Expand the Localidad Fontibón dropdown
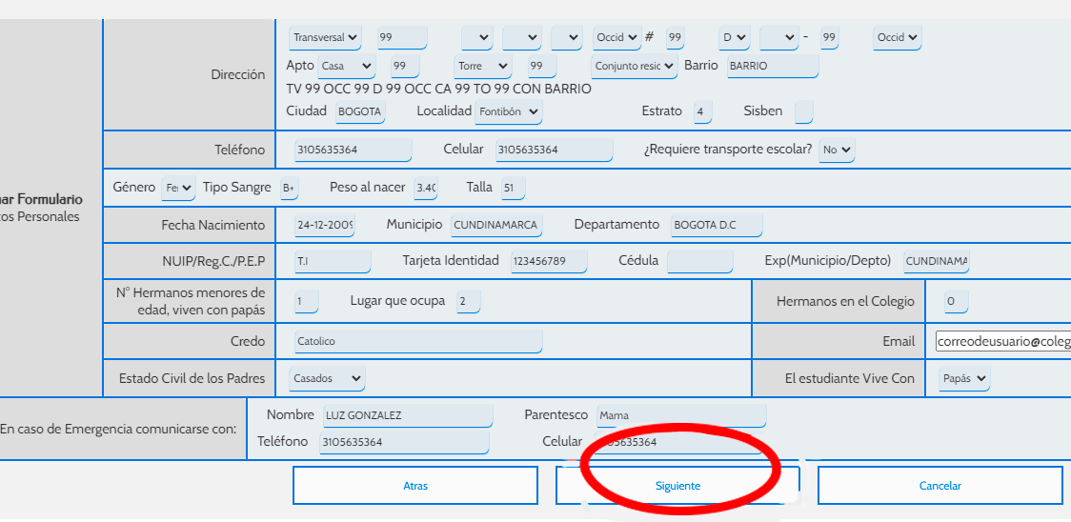The height and width of the screenshot is (522, 1071). [x=508, y=110]
